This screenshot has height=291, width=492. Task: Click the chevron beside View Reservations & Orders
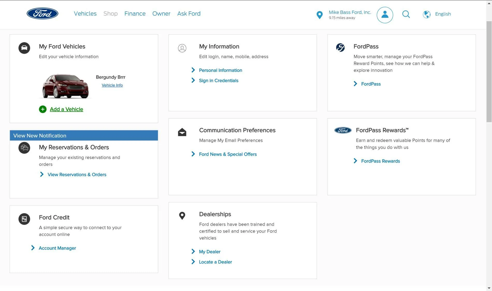[42, 174]
